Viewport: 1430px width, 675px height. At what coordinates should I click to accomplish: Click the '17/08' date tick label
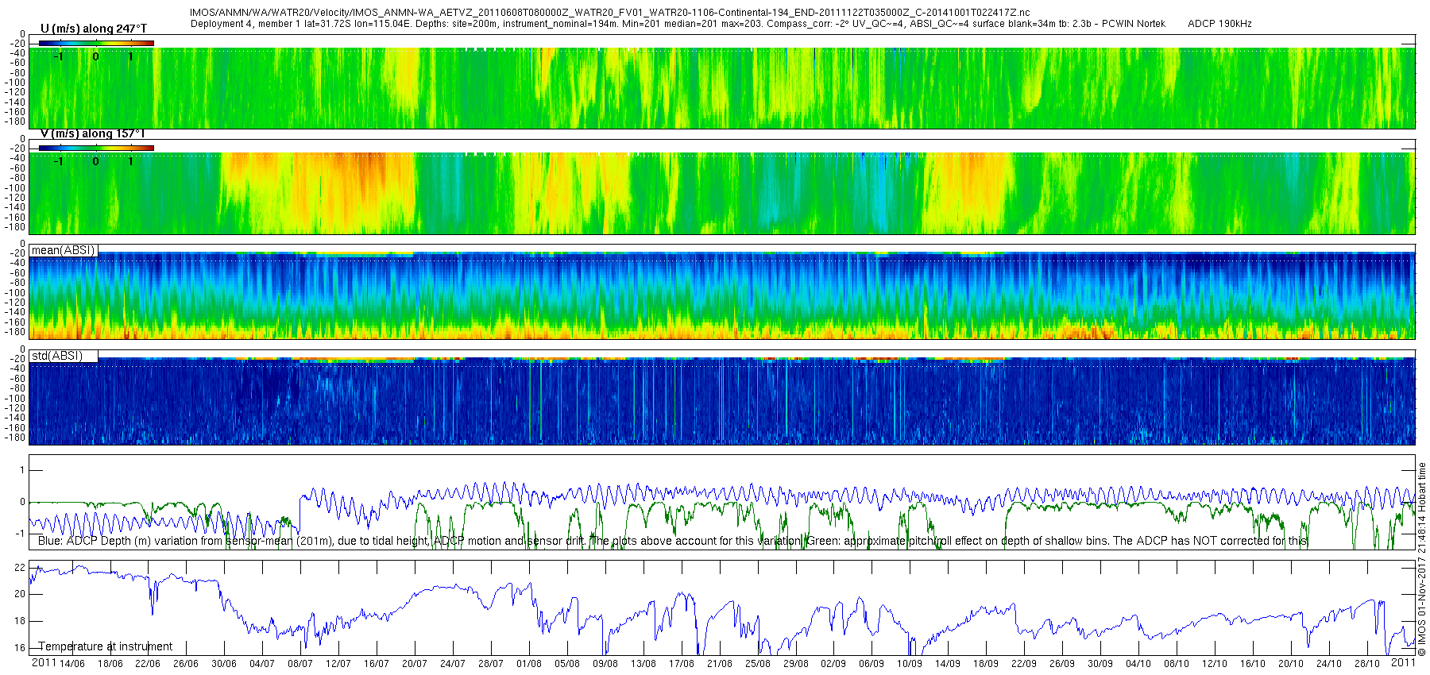click(x=682, y=664)
